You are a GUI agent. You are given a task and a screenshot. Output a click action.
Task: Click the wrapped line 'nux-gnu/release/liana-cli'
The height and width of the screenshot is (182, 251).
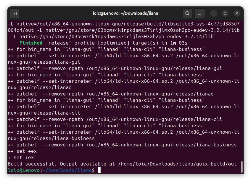pyautogui.click(x=44, y=113)
